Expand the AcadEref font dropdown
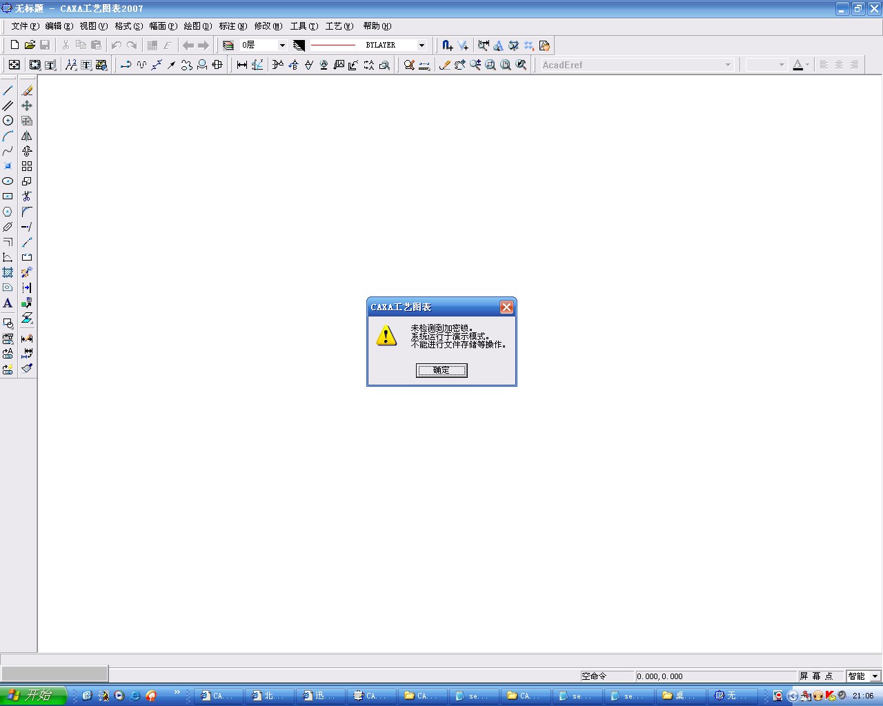This screenshot has width=883, height=706. tap(728, 65)
